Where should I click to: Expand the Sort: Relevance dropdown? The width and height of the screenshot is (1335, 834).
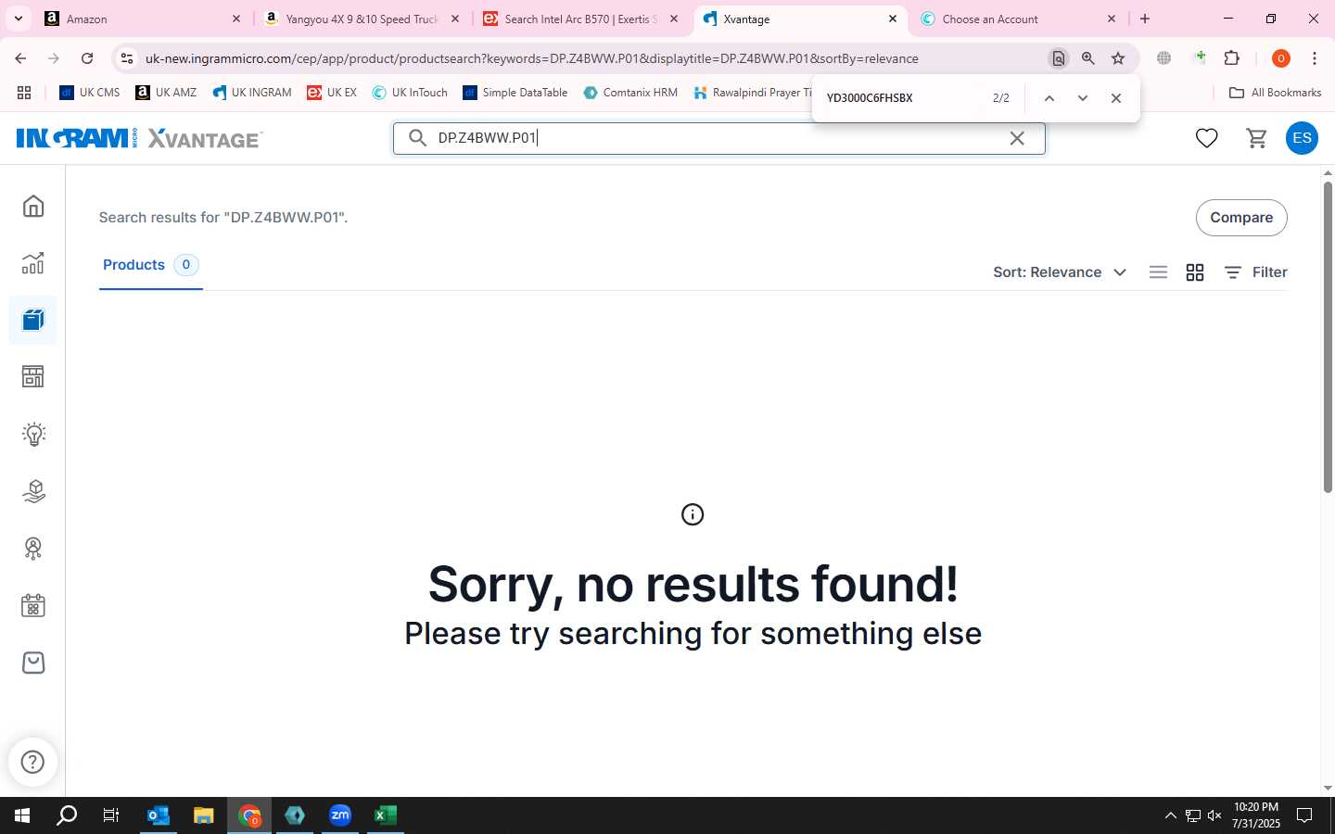click(1060, 272)
